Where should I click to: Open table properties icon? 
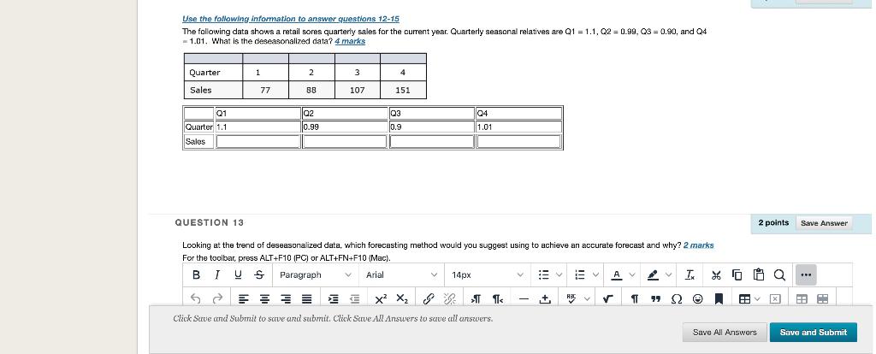pos(801,298)
